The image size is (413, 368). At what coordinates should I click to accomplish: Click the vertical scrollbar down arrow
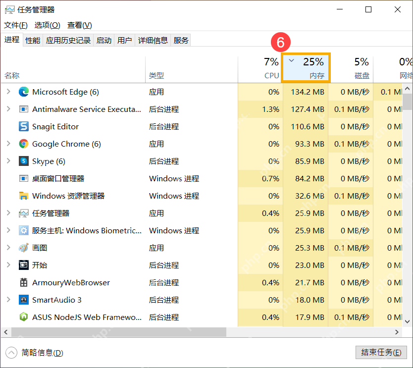point(408,321)
